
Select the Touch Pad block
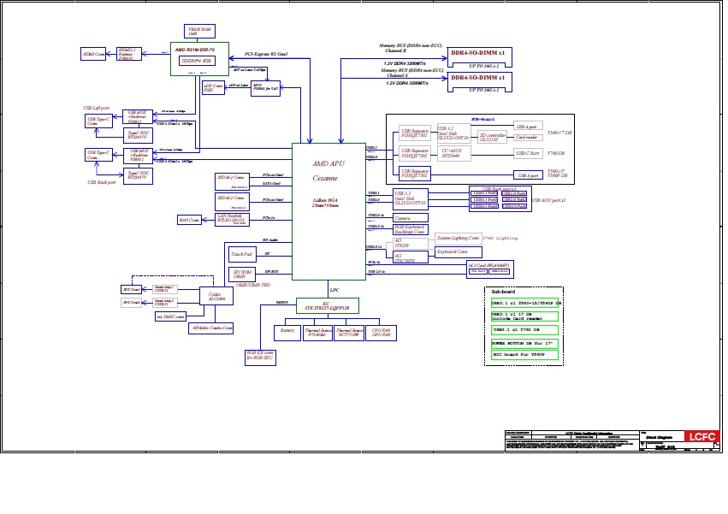tap(242, 254)
